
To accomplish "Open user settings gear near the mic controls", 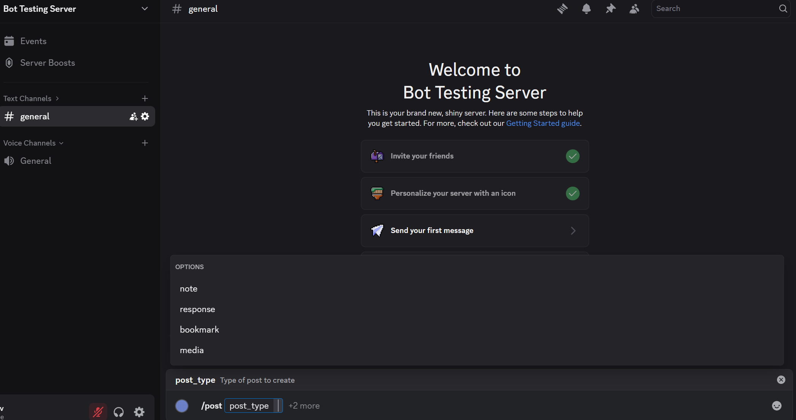I will coord(139,412).
